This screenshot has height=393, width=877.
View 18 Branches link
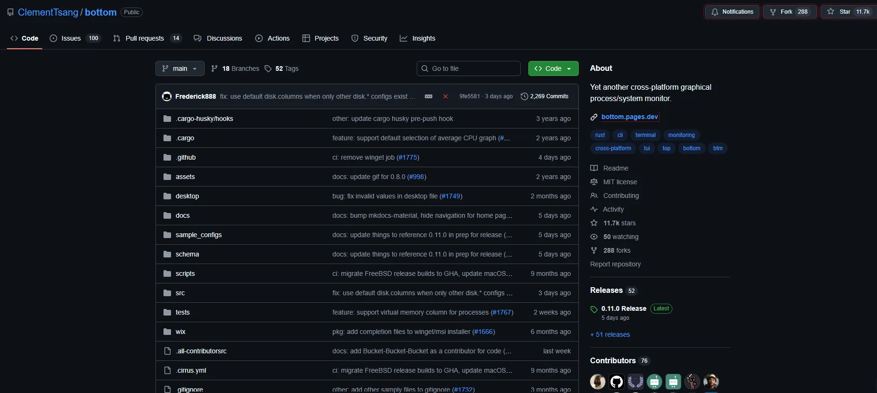pos(235,68)
